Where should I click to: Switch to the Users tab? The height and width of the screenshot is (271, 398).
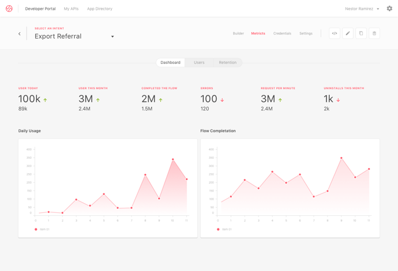click(x=199, y=62)
